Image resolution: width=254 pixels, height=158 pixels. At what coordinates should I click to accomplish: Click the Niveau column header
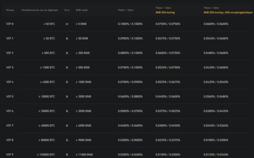tap(10, 10)
